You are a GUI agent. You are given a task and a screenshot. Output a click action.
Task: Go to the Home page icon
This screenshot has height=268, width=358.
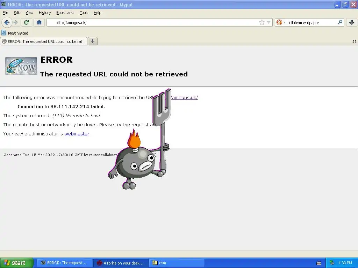click(39, 22)
